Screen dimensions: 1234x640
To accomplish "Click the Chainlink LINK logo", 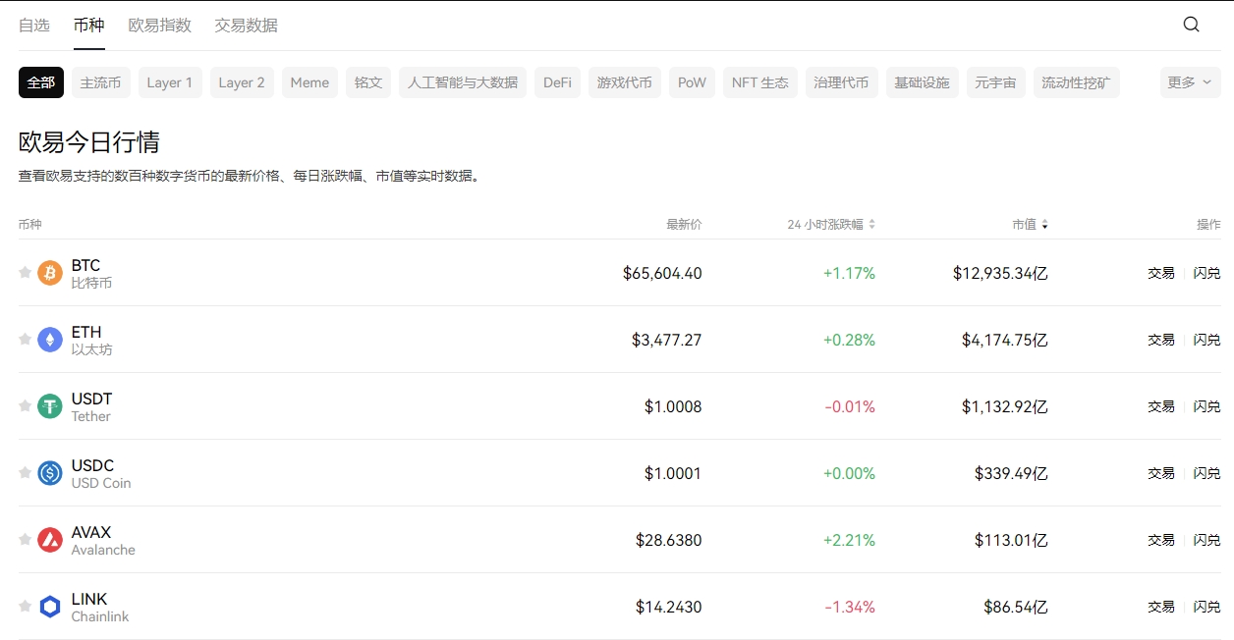I will coord(50,607).
